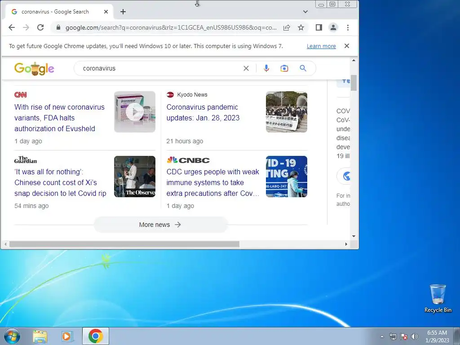Search by image using the camera icon
The height and width of the screenshot is (345, 460).
[284, 68]
